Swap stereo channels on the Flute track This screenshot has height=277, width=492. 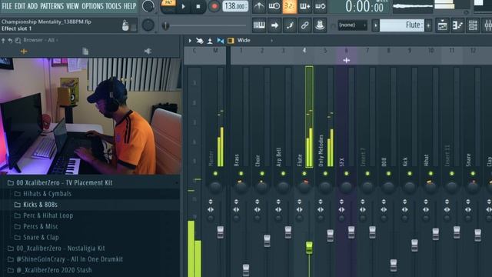pyautogui.click(x=299, y=209)
